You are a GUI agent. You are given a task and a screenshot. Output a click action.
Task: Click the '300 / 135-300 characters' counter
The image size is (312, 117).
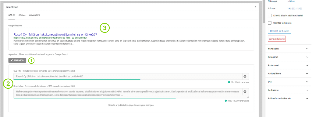coord(238,101)
